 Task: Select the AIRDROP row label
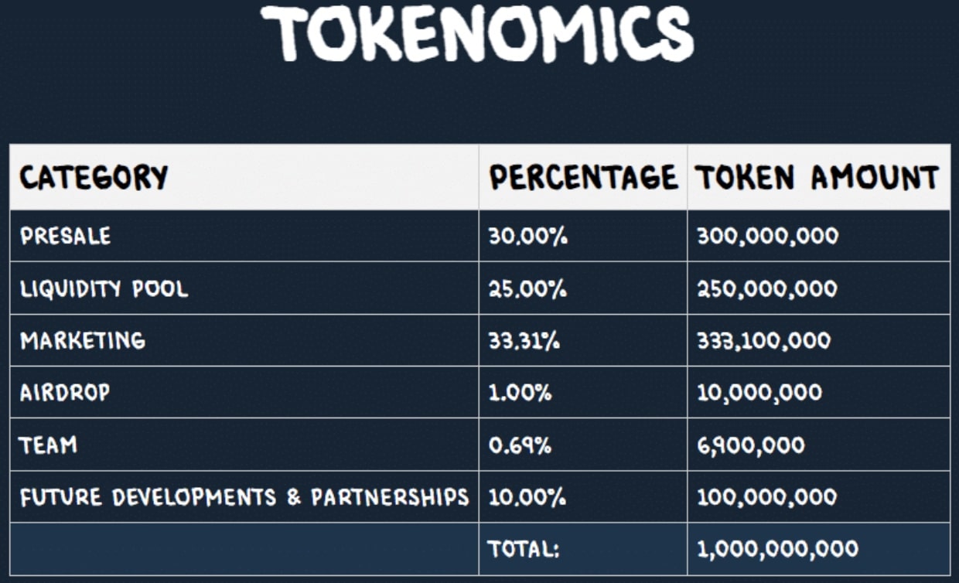tap(65, 392)
